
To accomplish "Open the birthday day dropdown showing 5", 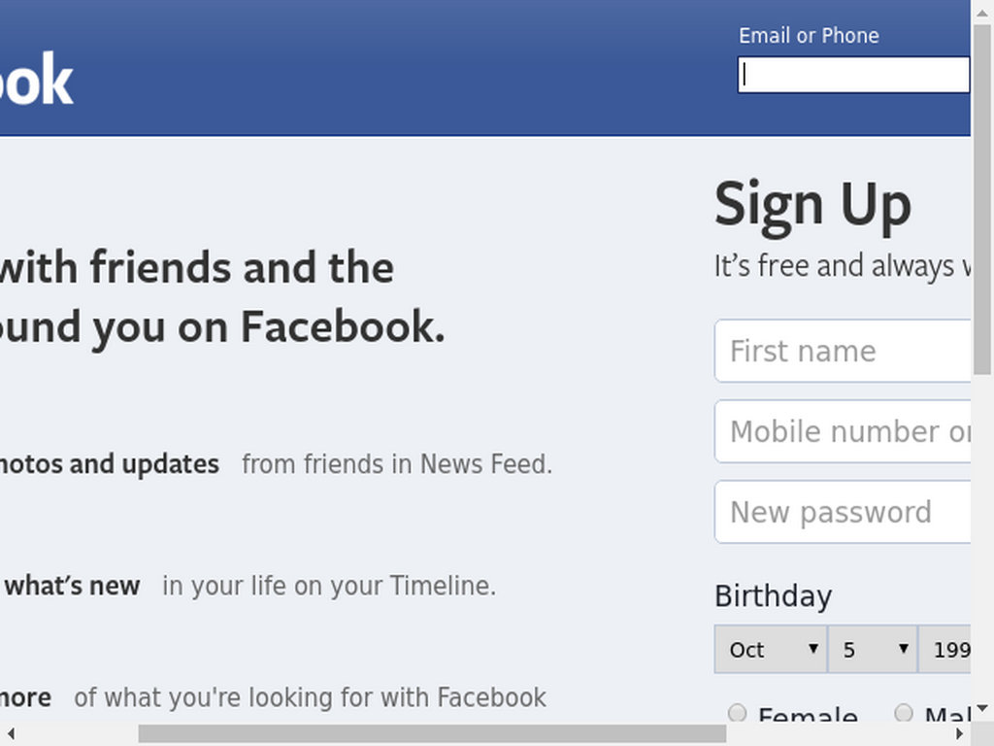I will coord(873,649).
